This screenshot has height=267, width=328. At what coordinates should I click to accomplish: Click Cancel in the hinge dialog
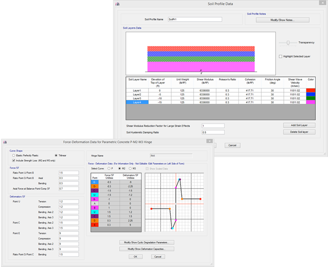(x=158, y=257)
